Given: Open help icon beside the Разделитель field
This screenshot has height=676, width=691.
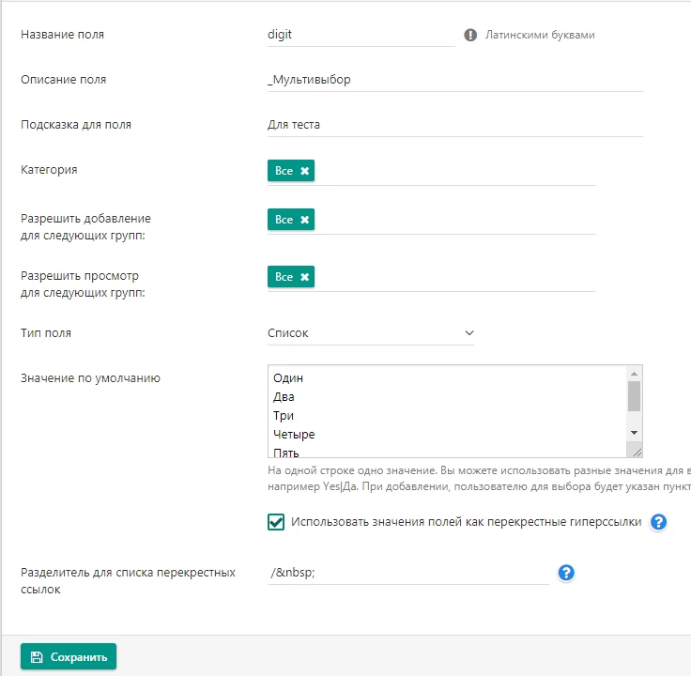Looking at the screenshot, I should (x=566, y=573).
